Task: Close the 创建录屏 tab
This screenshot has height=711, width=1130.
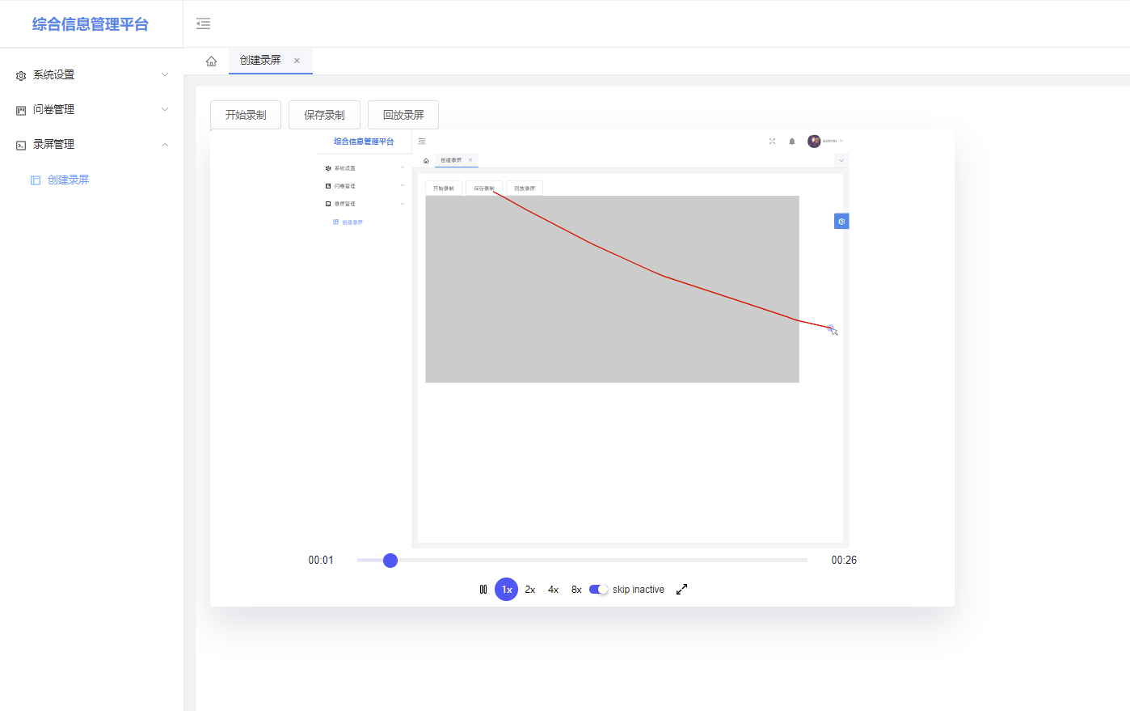Action: (296, 61)
